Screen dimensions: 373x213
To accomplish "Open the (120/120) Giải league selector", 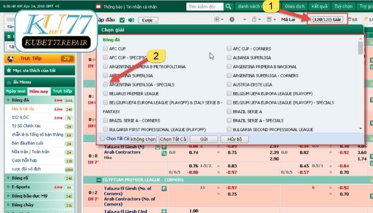I will 327,20.
